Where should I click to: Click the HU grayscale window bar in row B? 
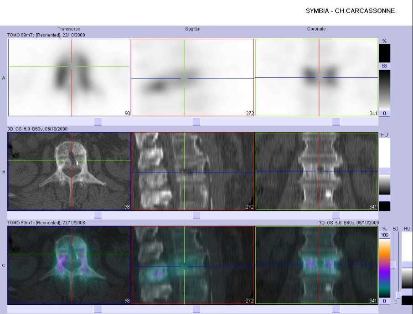385,184
